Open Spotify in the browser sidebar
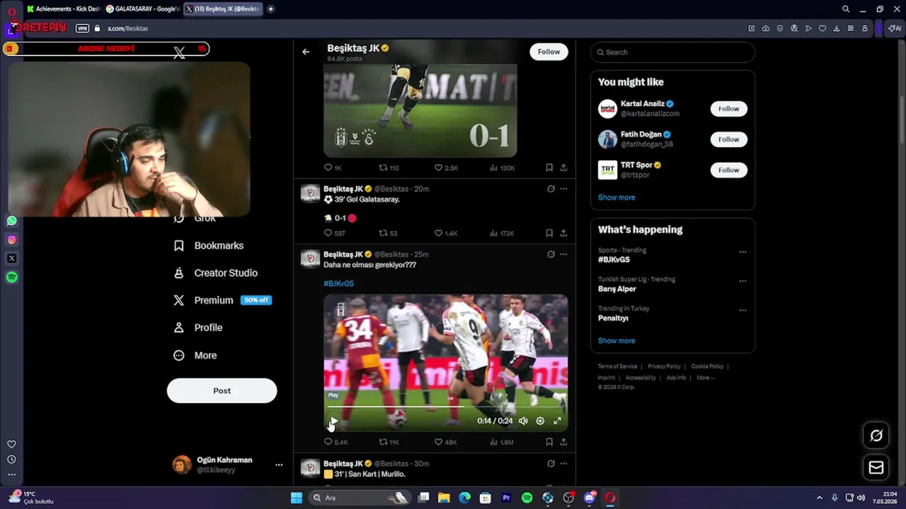The image size is (906, 509). click(x=11, y=278)
